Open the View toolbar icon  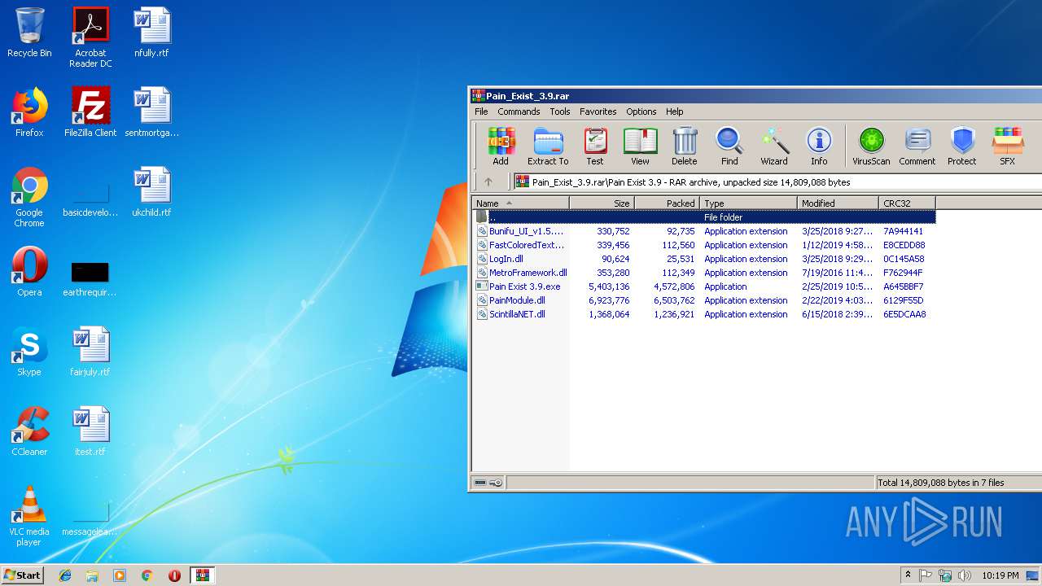click(x=641, y=146)
